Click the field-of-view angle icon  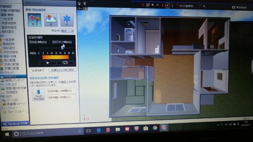pyautogui.click(x=177, y=6)
